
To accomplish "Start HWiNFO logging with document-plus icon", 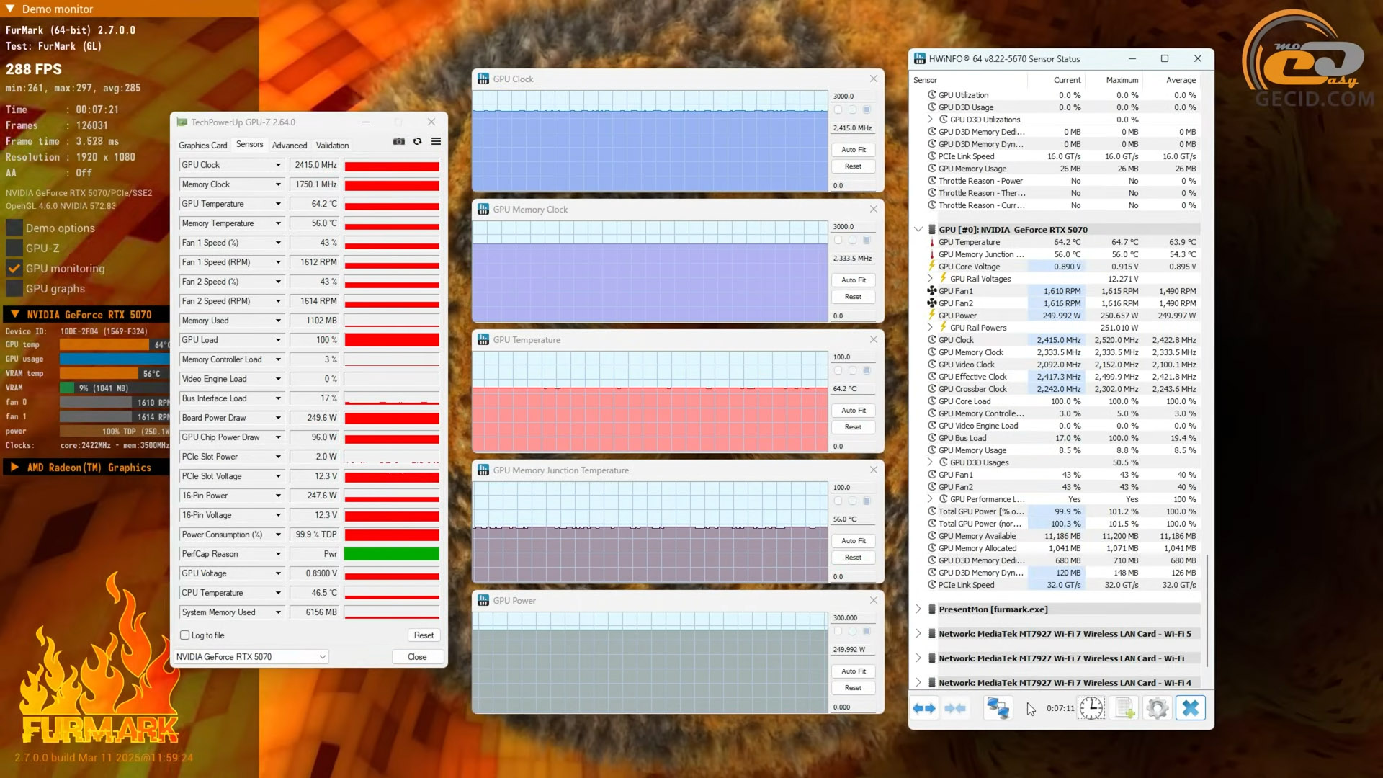I will [1124, 708].
